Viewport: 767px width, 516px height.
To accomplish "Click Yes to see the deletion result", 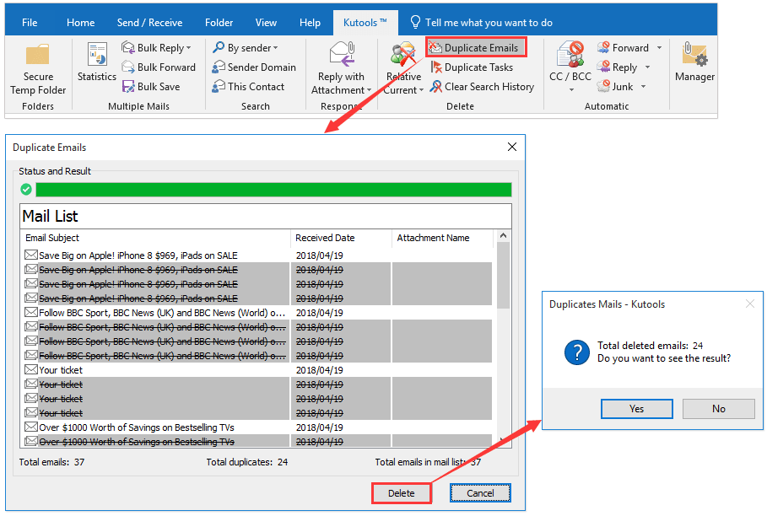I will coord(636,408).
